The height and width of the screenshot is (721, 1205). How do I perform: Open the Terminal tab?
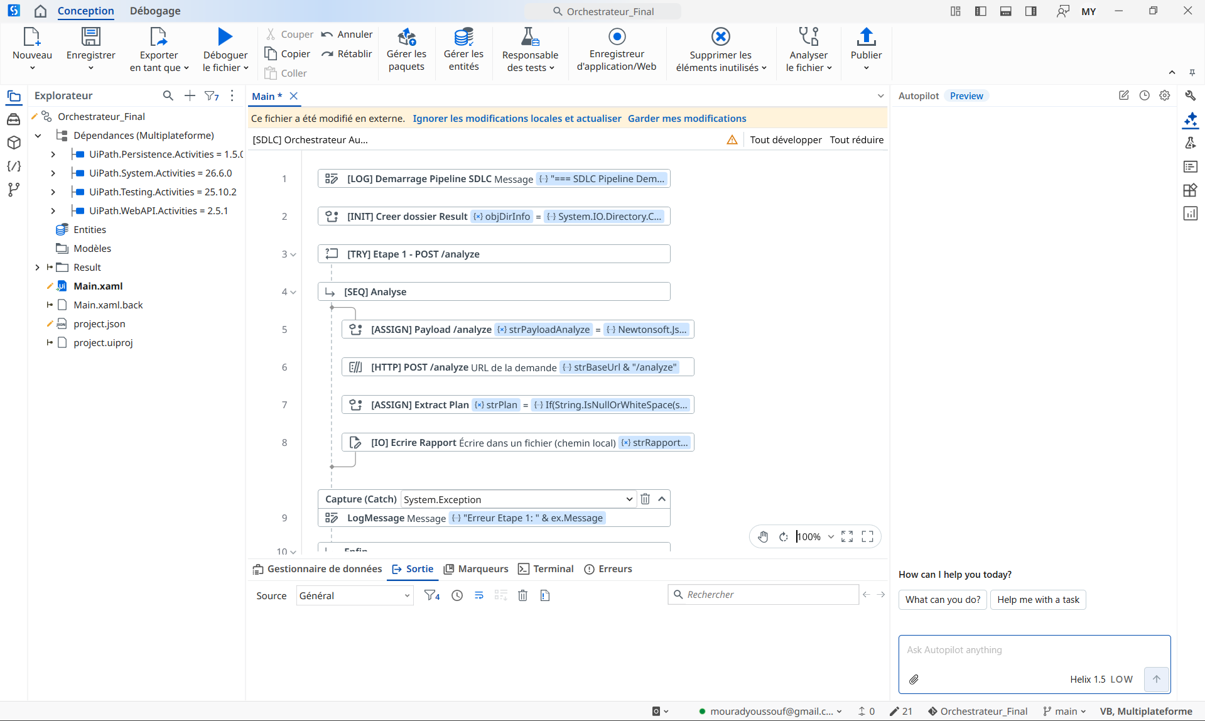point(546,569)
